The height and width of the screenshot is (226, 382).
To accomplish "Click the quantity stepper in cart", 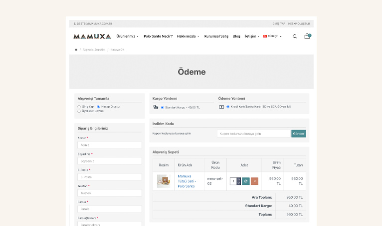I will click(238, 181).
